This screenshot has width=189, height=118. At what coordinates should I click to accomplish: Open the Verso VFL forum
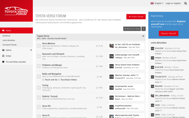point(47,106)
